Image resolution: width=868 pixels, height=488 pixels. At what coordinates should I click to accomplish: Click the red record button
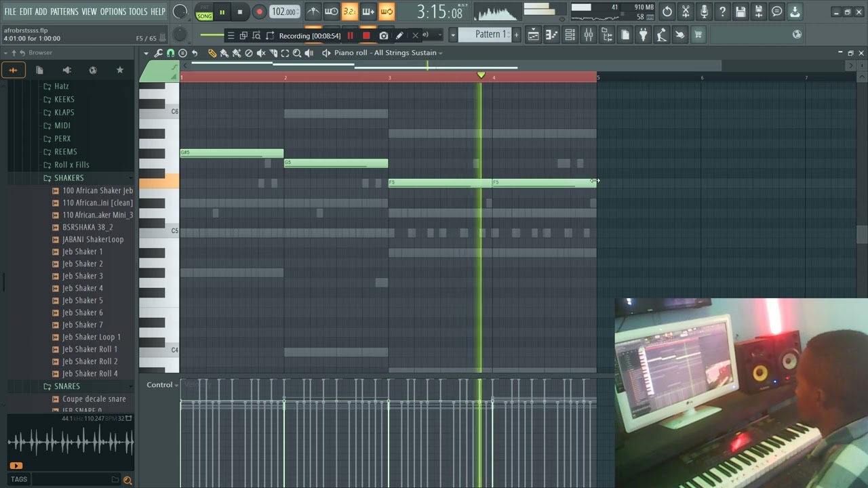click(x=259, y=12)
